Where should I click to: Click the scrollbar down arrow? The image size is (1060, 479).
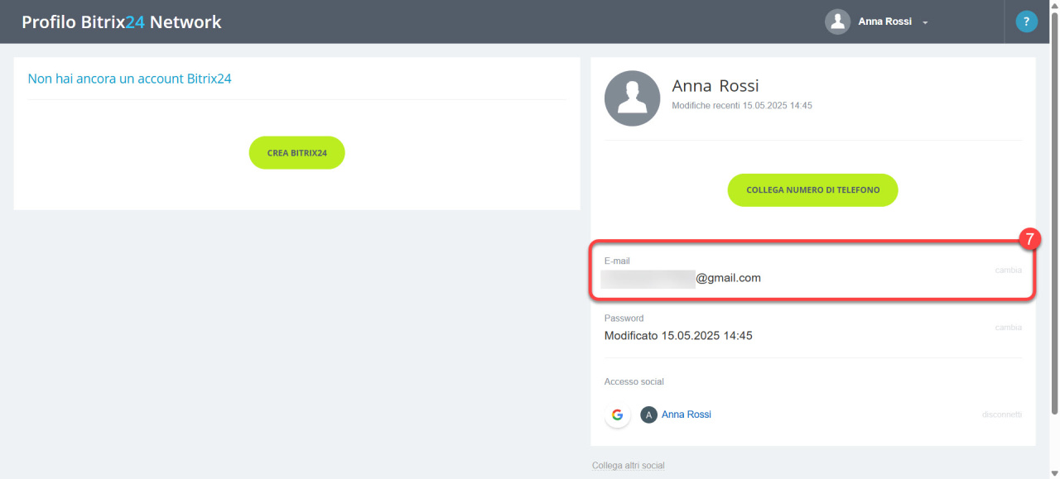click(x=1053, y=473)
